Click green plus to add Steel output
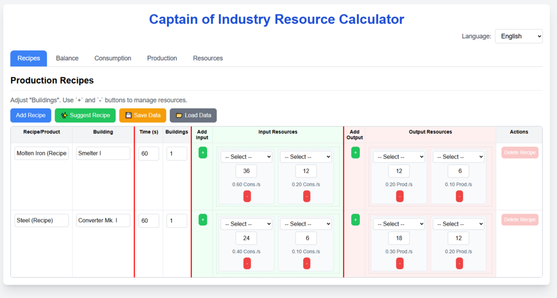Viewport: 557px width, 298px height. coord(355,220)
